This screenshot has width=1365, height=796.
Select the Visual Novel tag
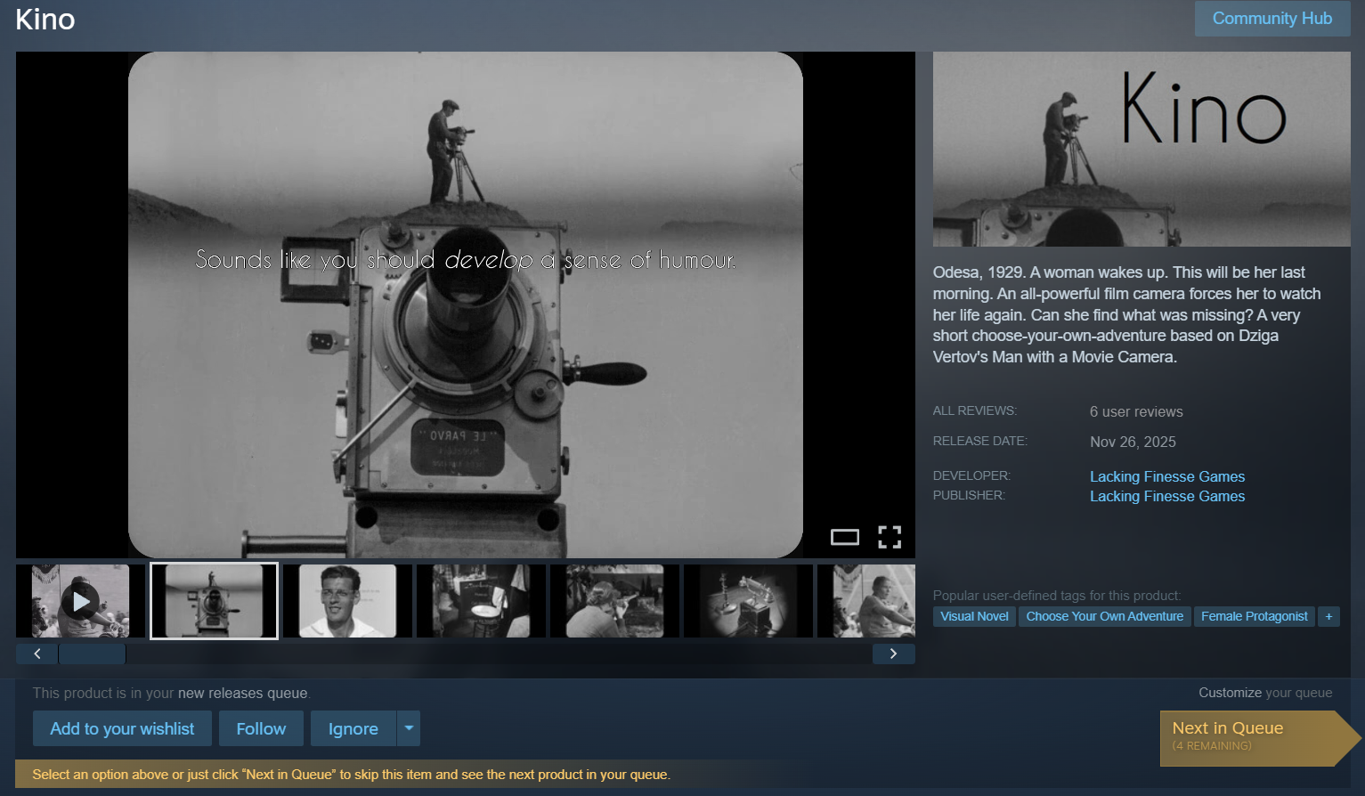pos(974,616)
